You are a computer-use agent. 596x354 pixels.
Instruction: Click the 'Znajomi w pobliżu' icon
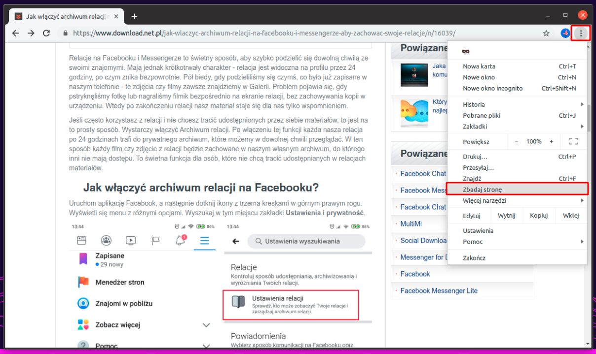[x=83, y=303]
